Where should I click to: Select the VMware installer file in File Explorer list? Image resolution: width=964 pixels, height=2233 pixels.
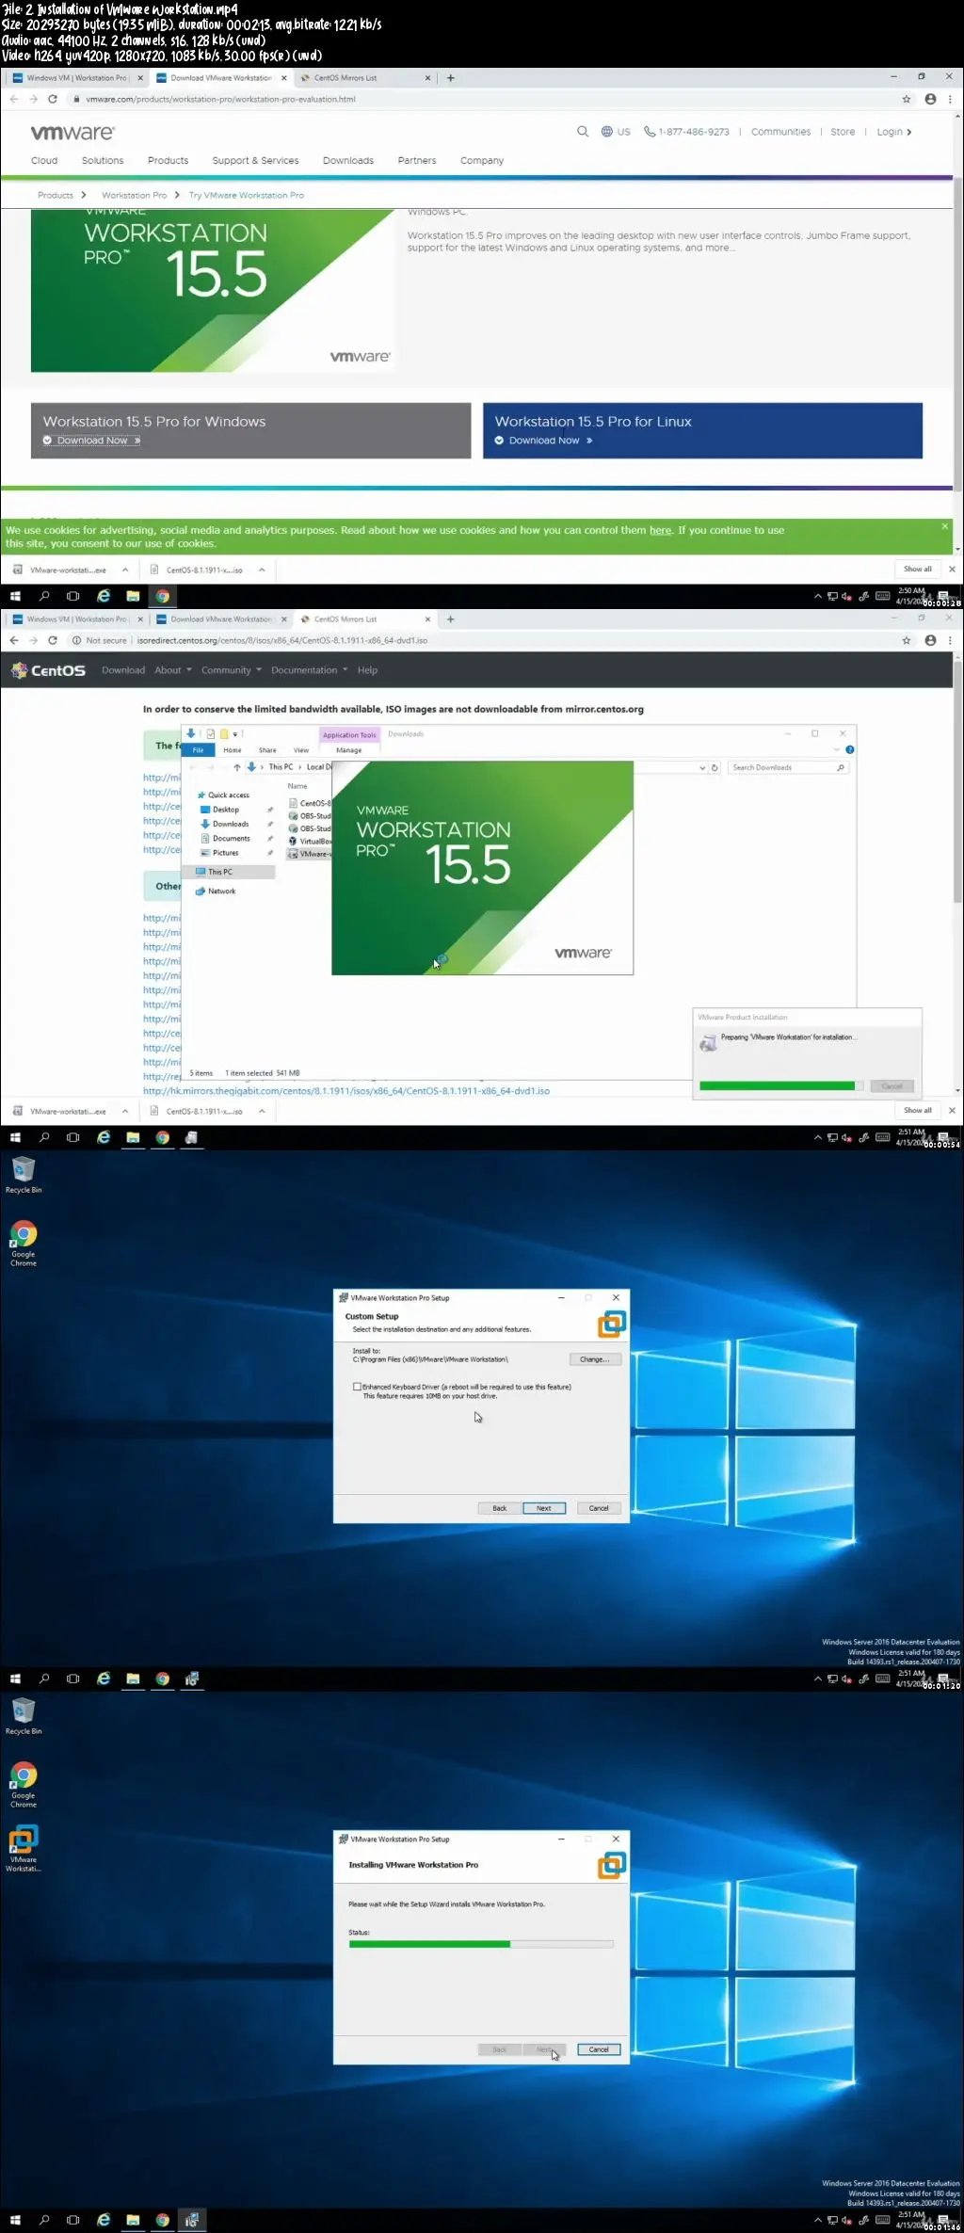coord(310,854)
